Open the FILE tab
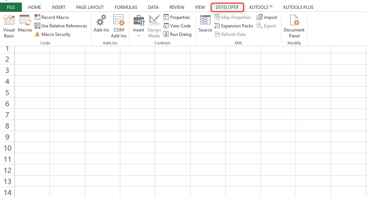This screenshot has width=367, height=197. point(11,7)
